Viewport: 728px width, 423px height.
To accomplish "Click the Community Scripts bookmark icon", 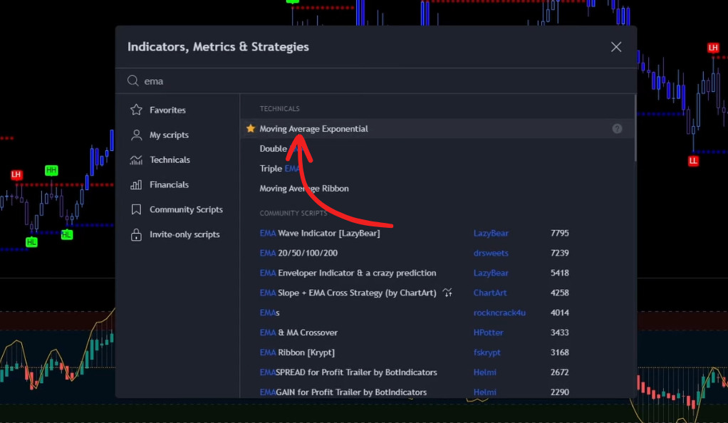I will pyautogui.click(x=136, y=209).
